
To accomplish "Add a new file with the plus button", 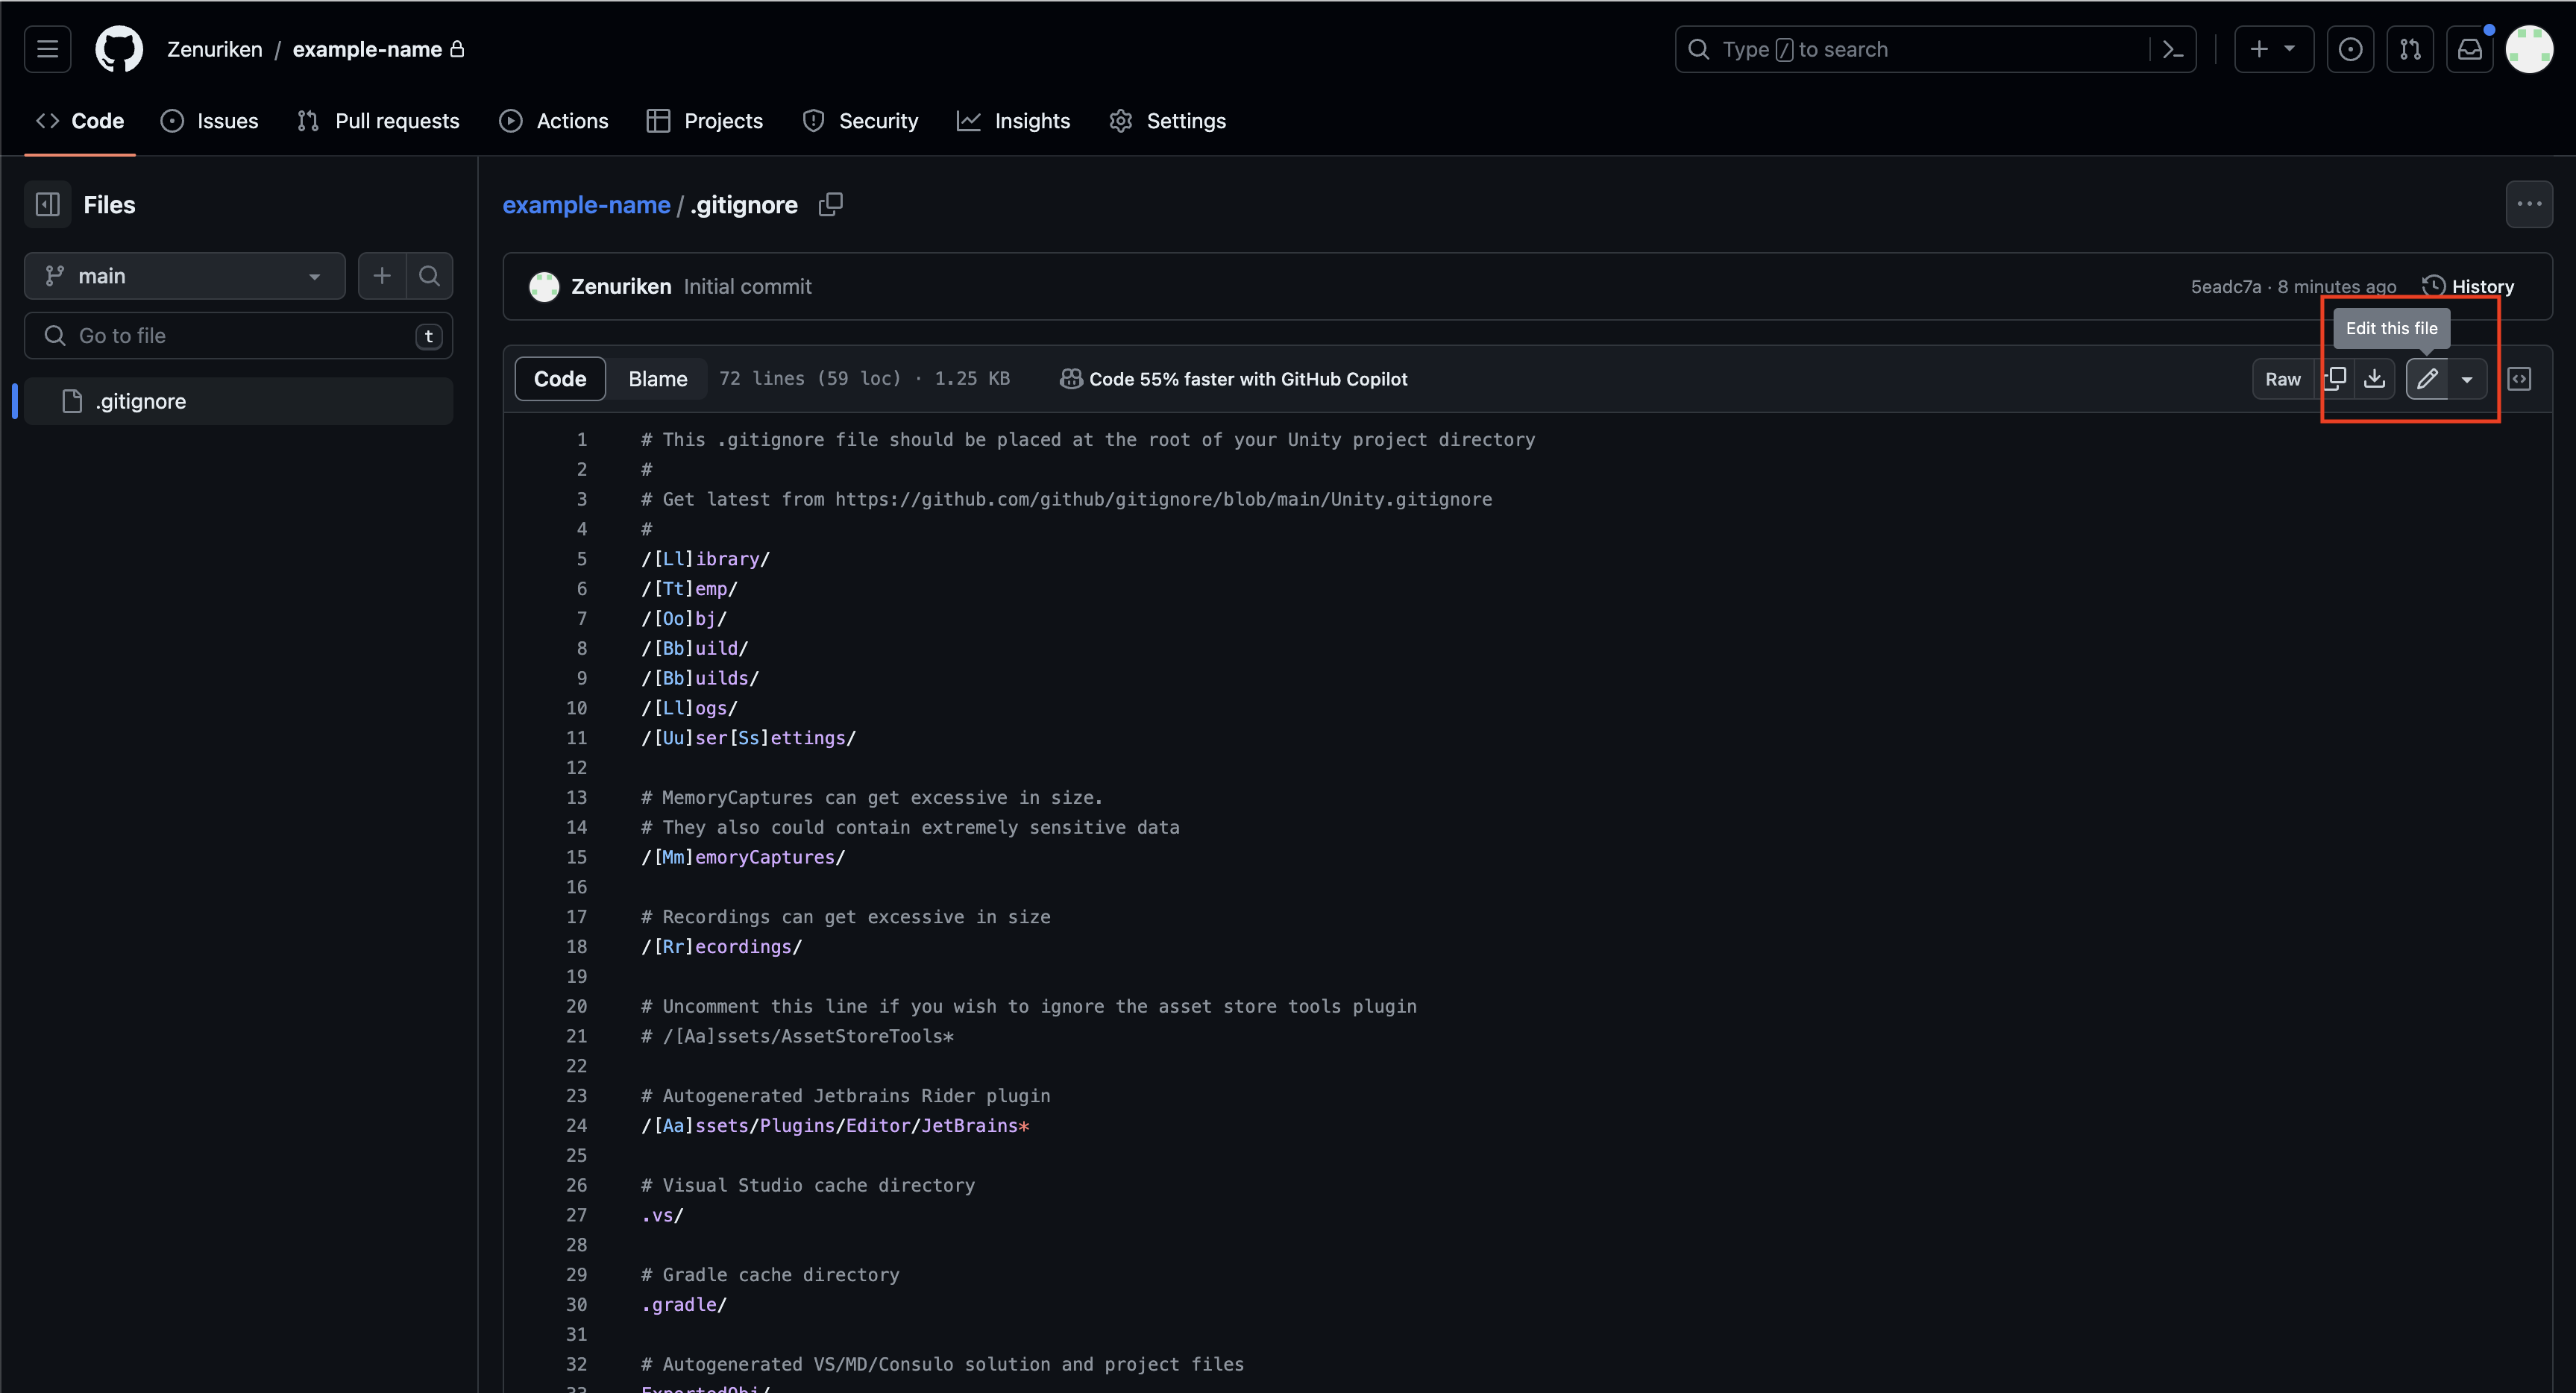I will pyautogui.click(x=382, y=276).
